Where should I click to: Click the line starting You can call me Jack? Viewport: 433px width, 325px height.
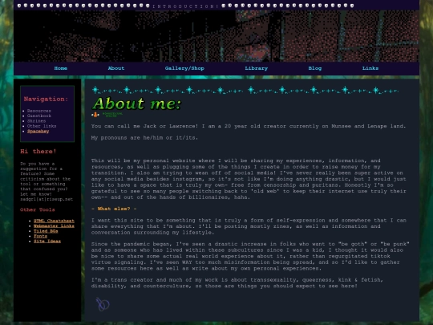[249, 126]
